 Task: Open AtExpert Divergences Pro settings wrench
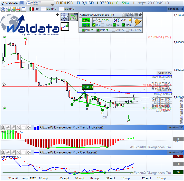128,15
